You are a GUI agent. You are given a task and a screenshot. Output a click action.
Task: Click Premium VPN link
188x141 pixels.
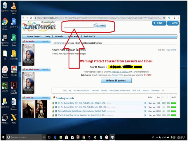[x=117, y=75]
